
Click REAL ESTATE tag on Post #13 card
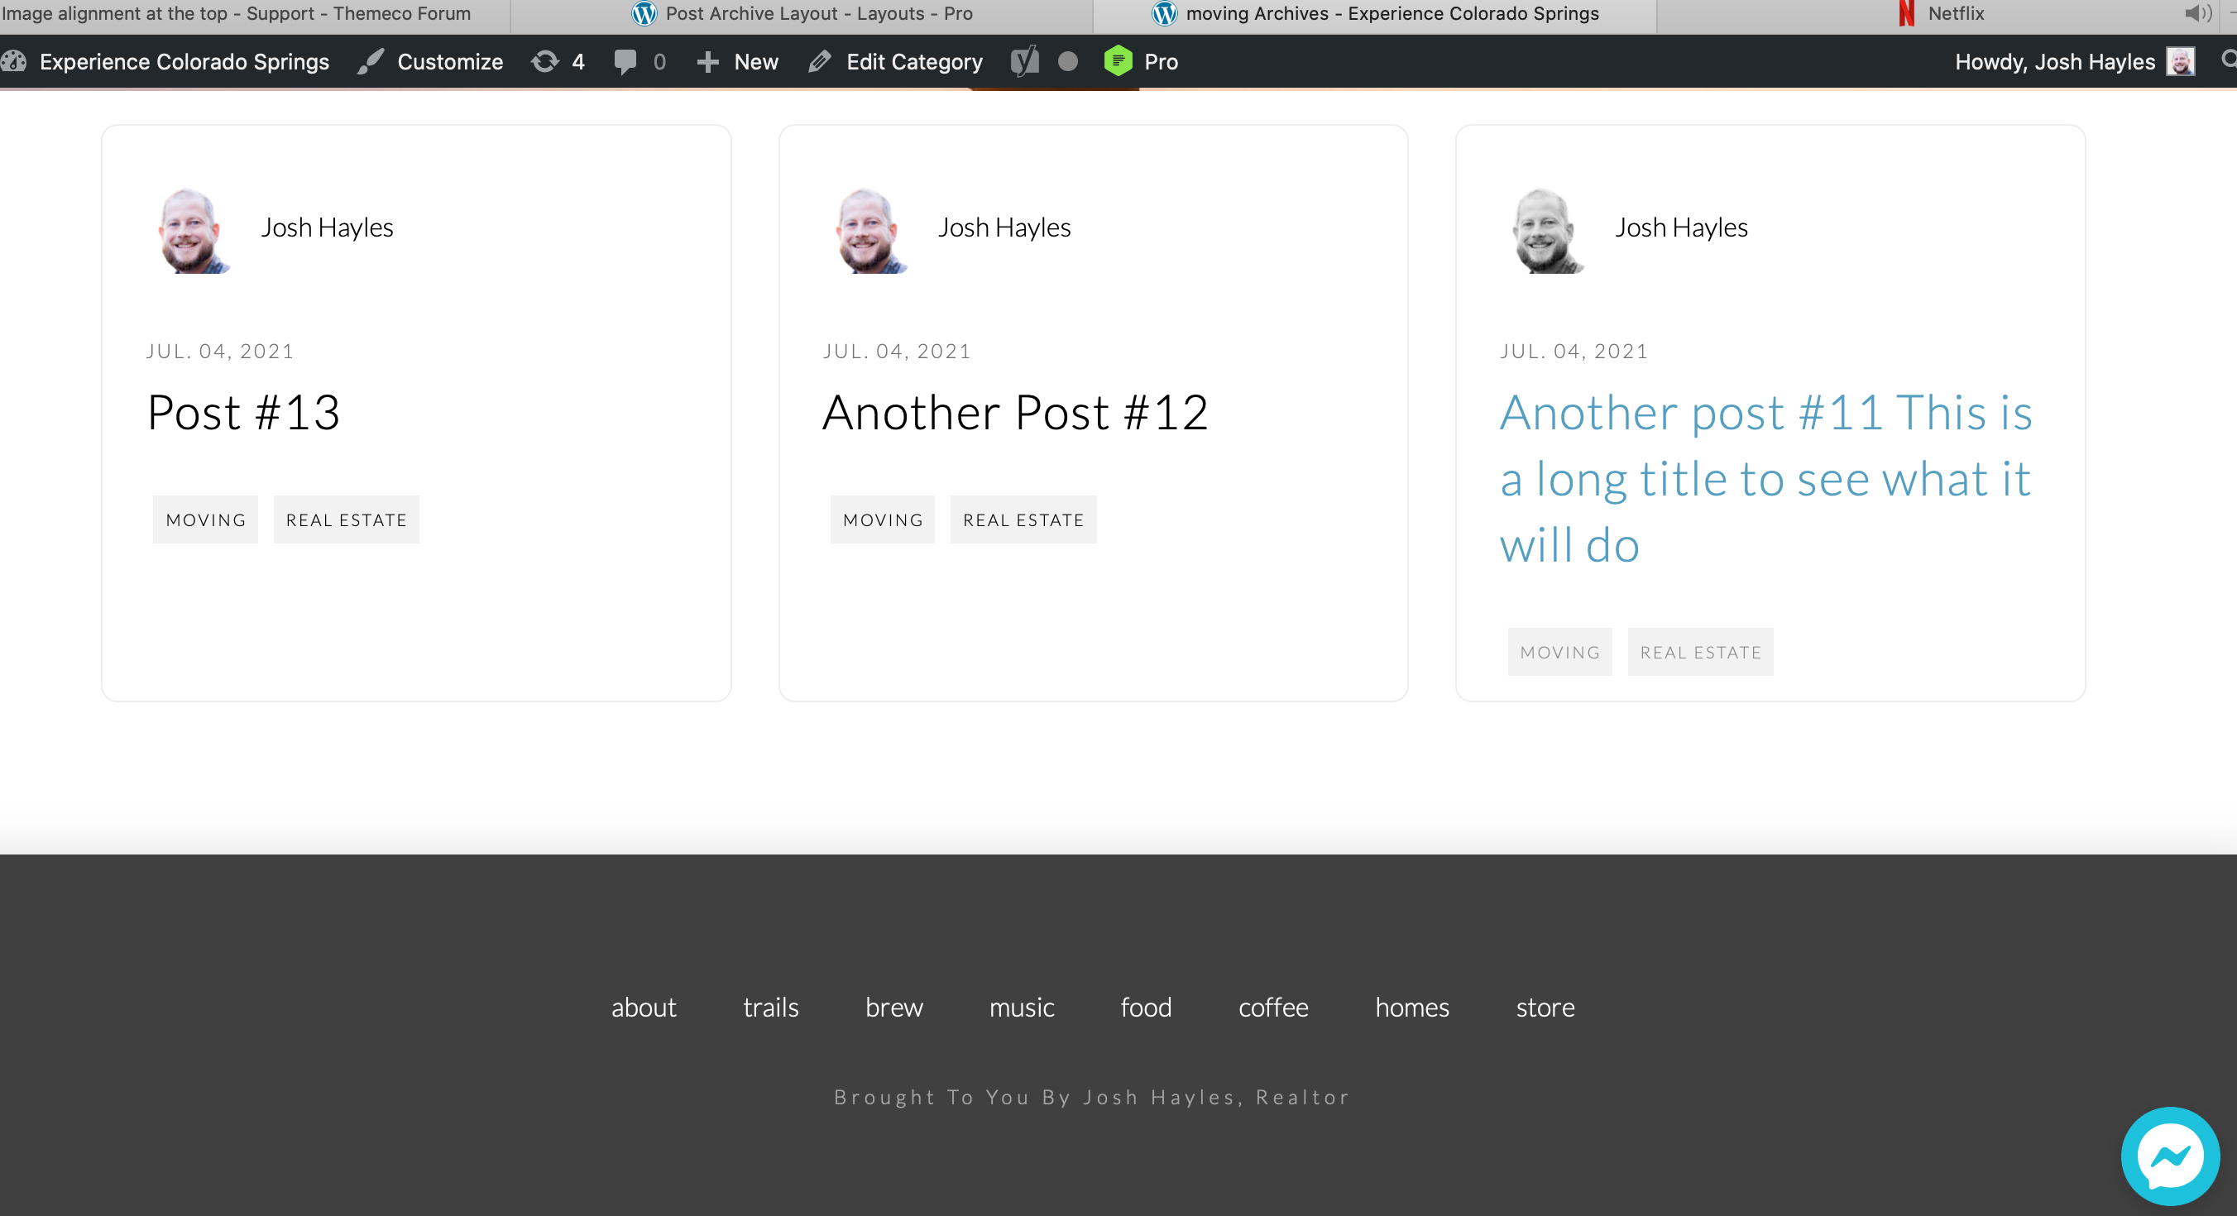[x=346, y=519]
